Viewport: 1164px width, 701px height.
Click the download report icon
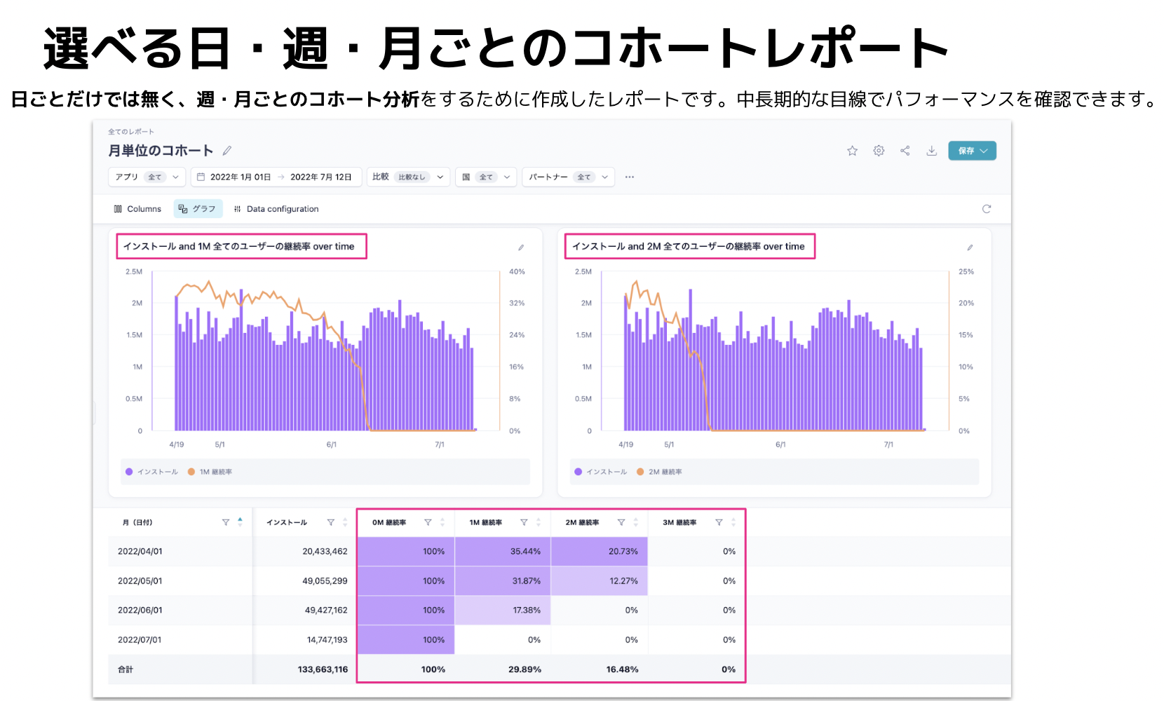pyautogui.click(x=931, y=151)
